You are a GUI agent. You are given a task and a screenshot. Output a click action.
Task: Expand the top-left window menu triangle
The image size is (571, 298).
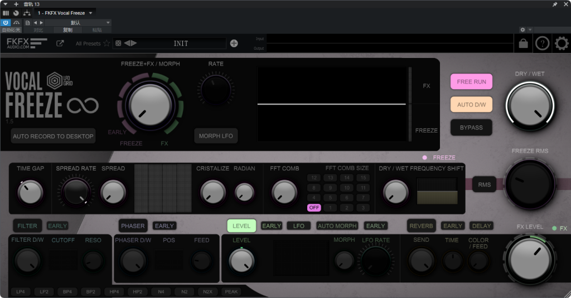(x=6, y=4)
